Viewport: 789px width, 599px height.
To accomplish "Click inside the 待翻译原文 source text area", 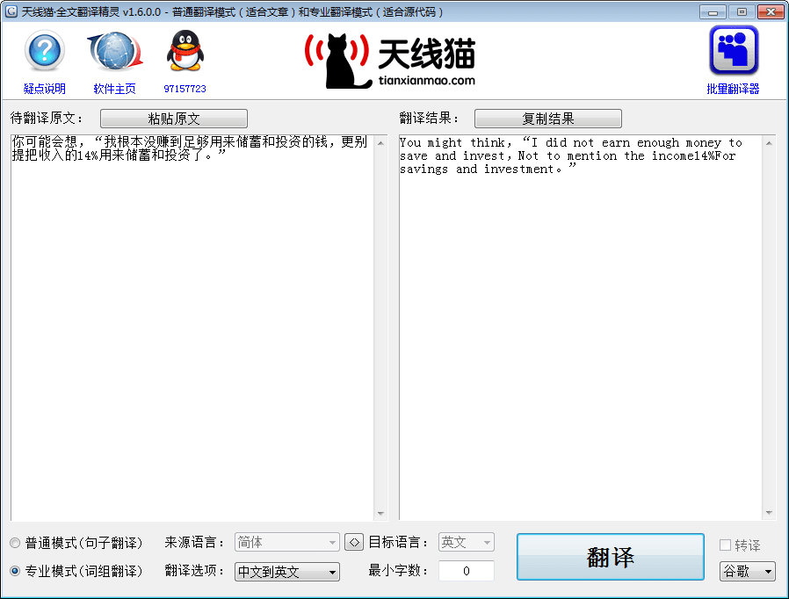I will tap(192, 327).
